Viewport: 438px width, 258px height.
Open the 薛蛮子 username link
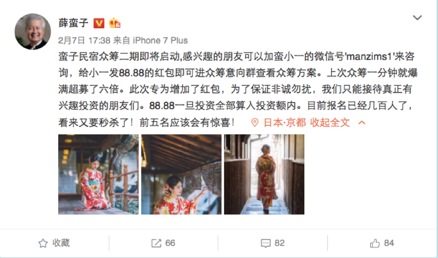(x=73, y=23)
